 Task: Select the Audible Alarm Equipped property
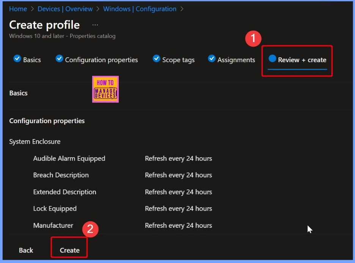pos(69,158)
